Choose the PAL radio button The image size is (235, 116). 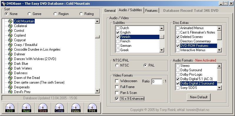(x=145, y=65)
